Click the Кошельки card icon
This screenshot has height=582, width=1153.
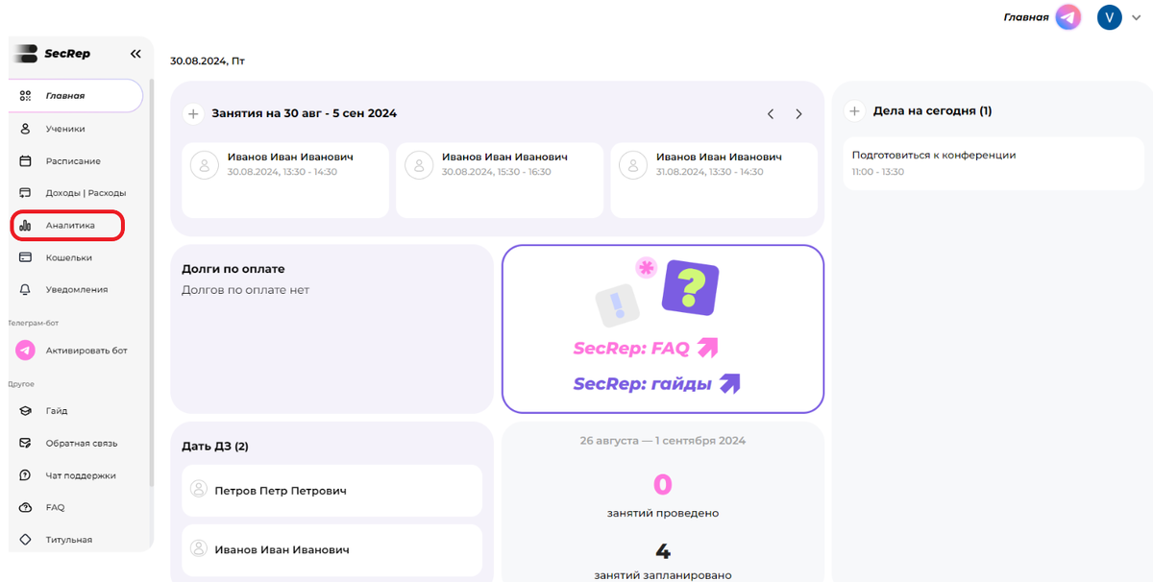(x=26, y=257)
